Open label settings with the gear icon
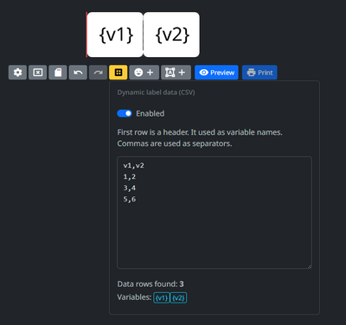This screenshot has width=346, height=325. coord(17,73)
